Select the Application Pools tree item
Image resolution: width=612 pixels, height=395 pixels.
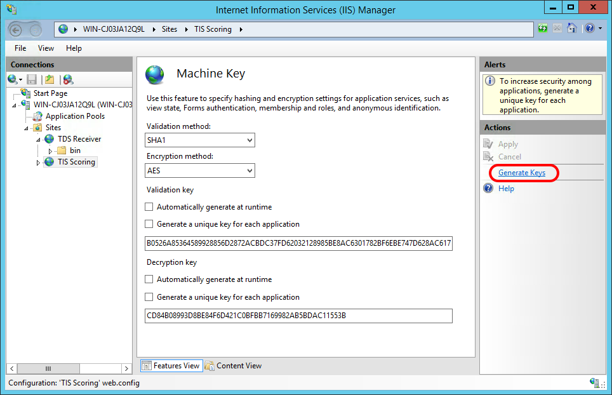tap(75, 116)
